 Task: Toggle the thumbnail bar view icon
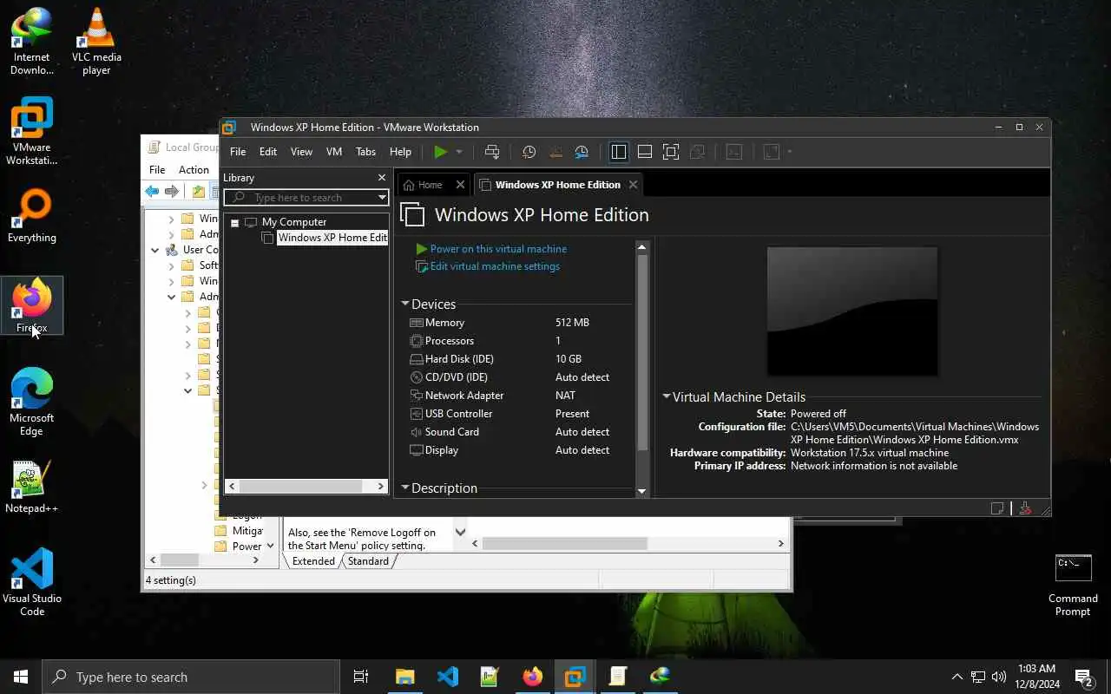coord(644,152)
